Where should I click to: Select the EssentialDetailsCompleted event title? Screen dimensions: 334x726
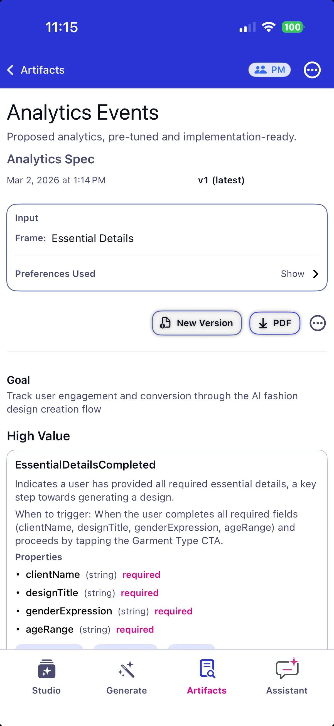(85, 465)
